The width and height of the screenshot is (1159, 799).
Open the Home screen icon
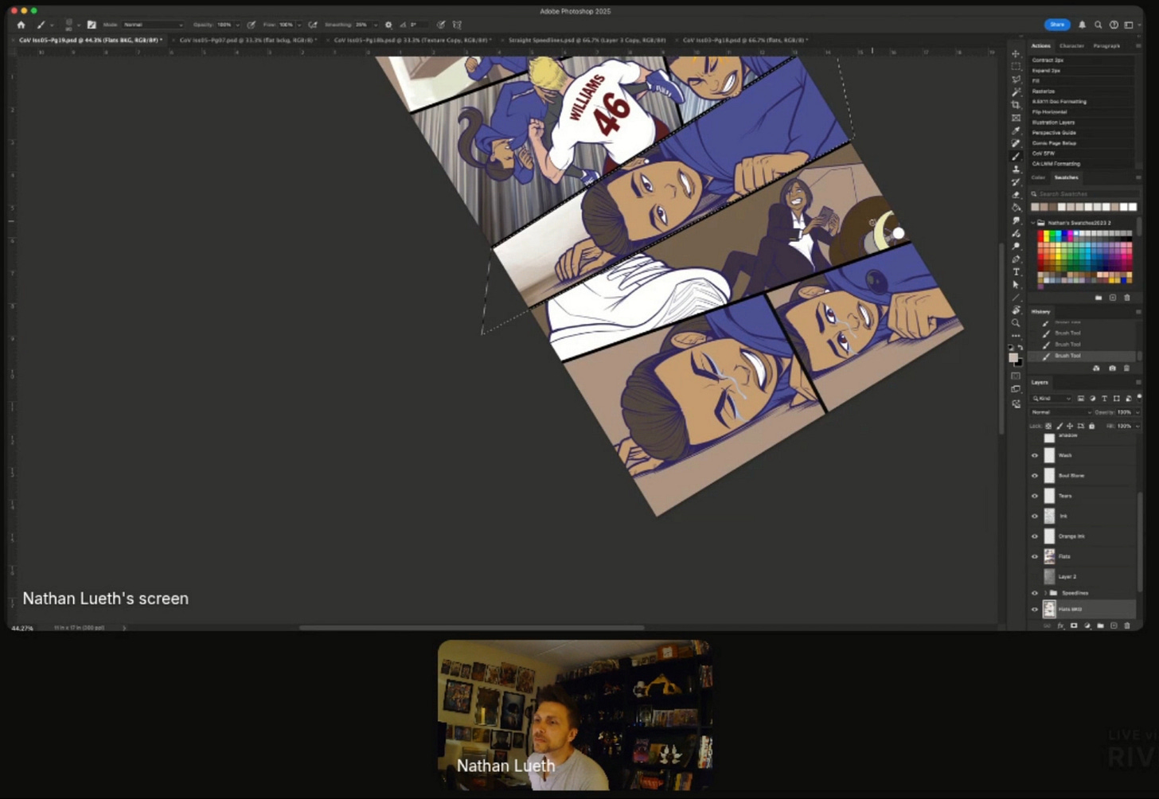21,25
